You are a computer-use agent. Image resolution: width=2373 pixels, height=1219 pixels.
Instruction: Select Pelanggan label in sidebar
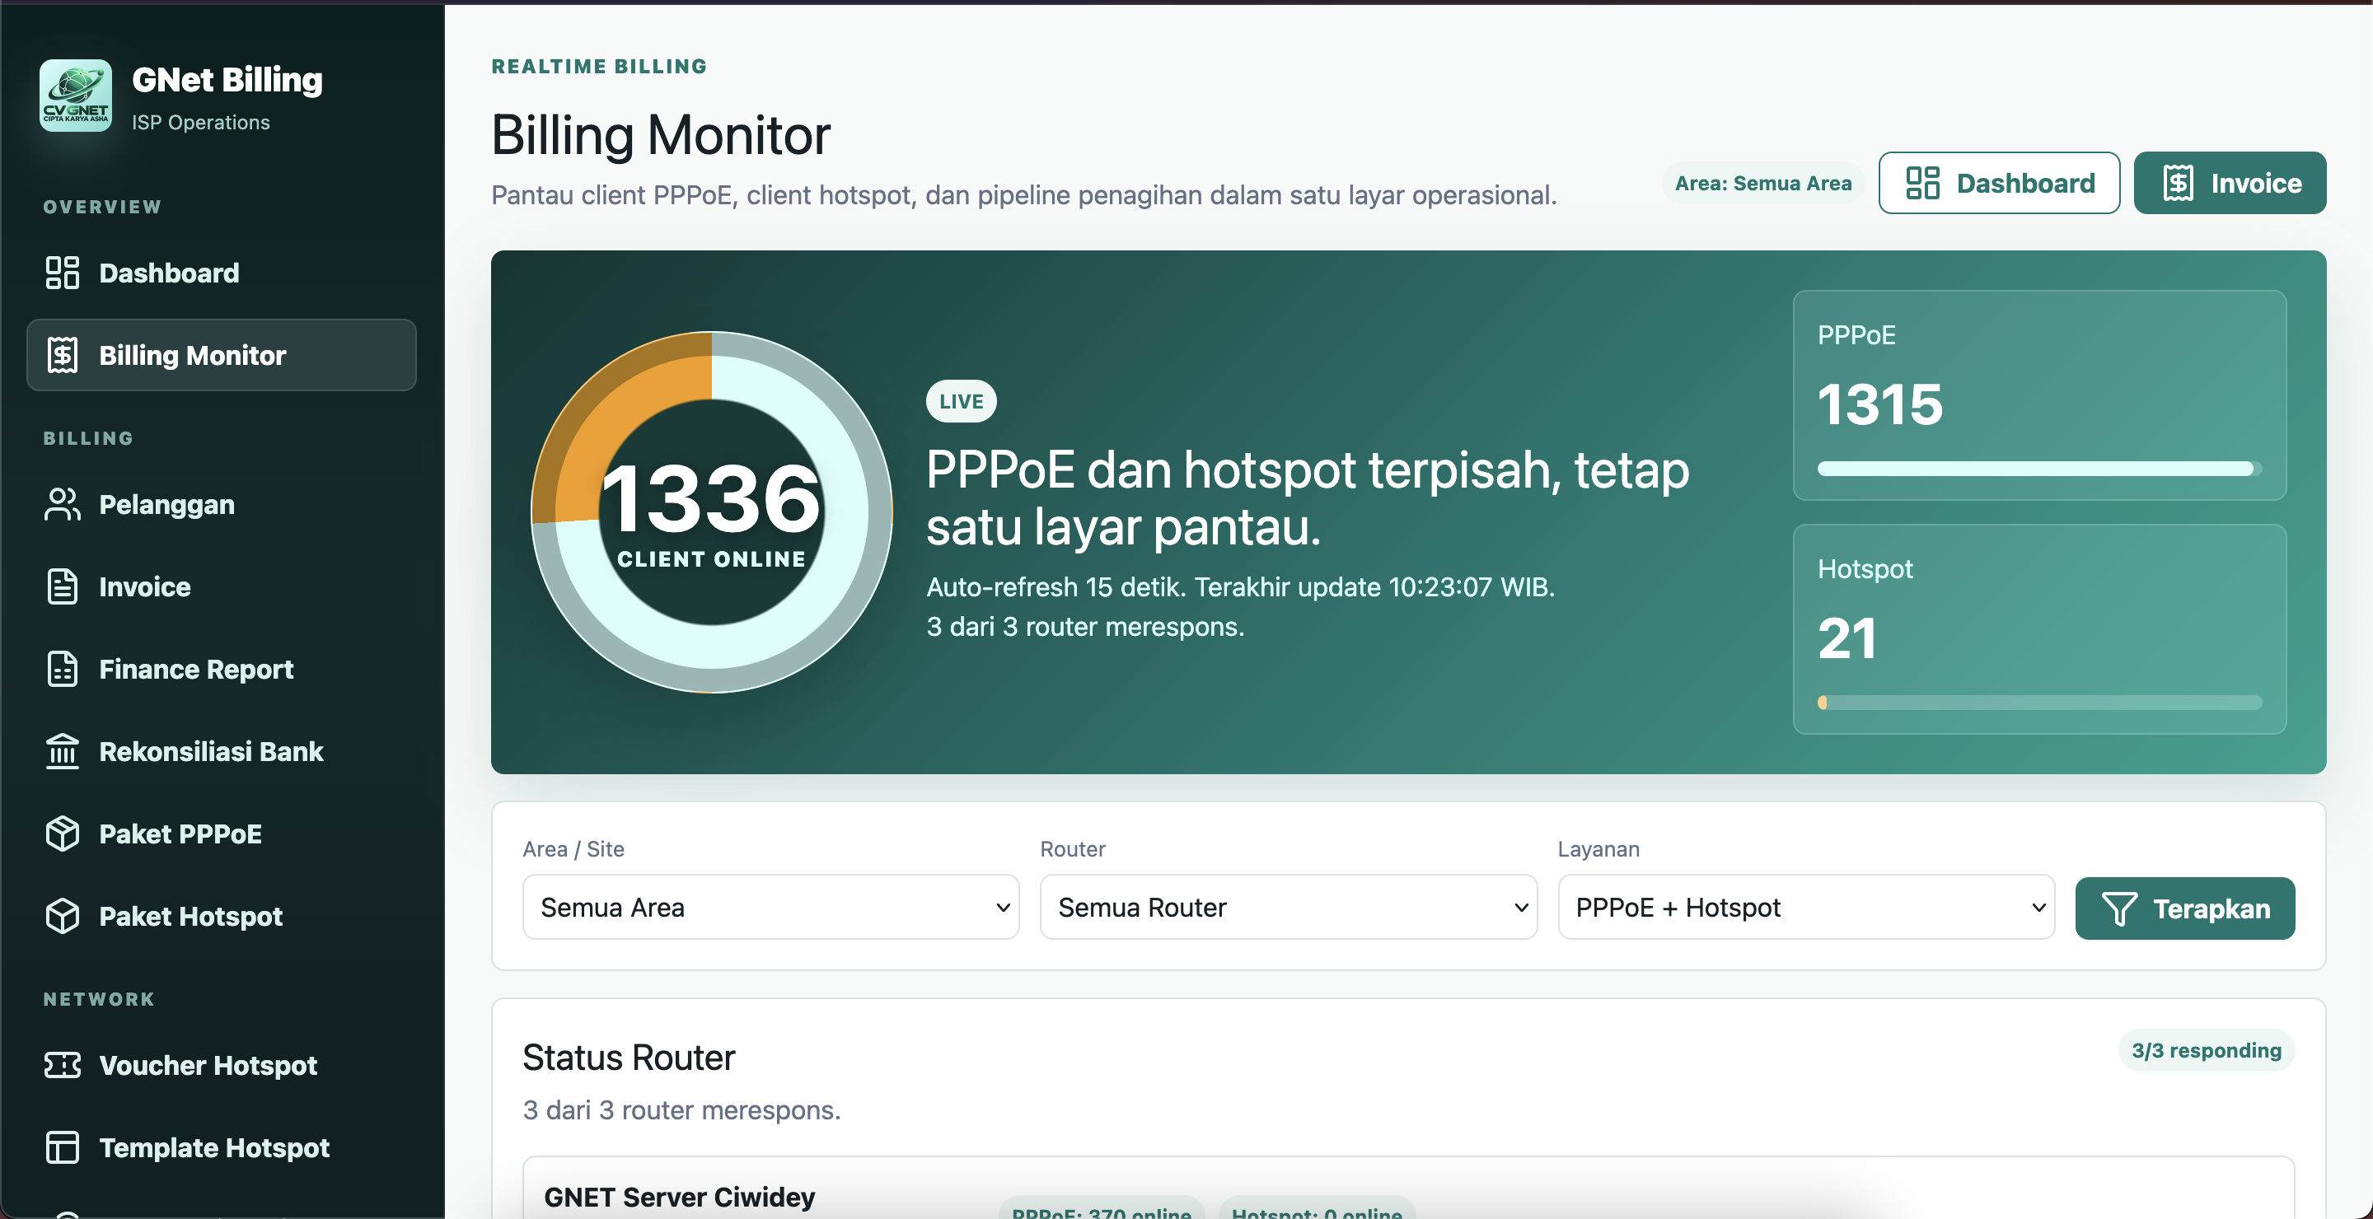pos(166,505)
